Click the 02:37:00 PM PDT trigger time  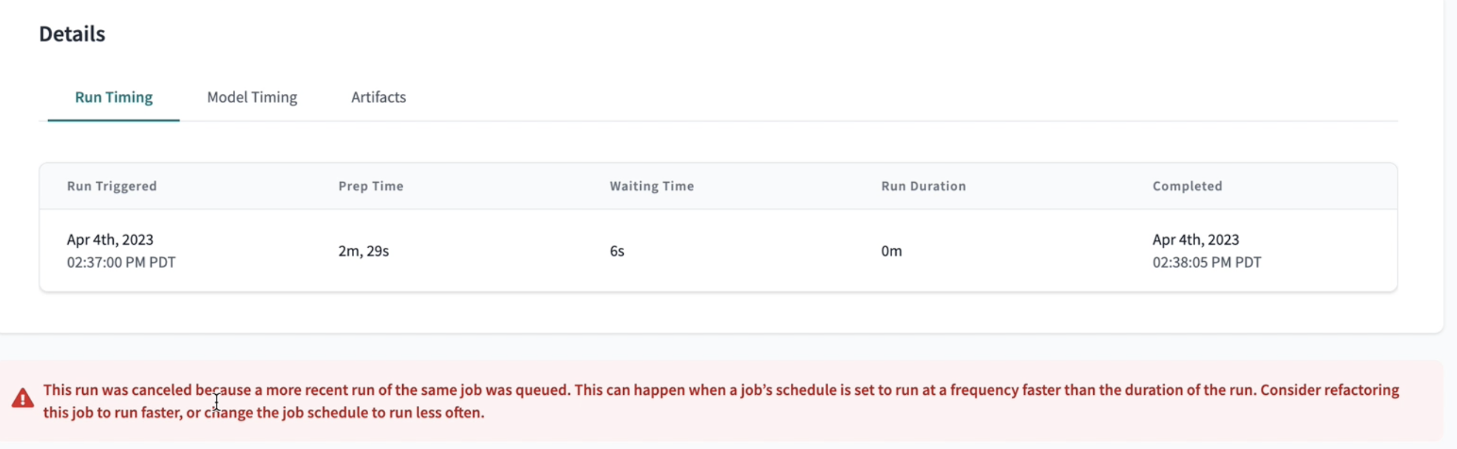point(121,262)
